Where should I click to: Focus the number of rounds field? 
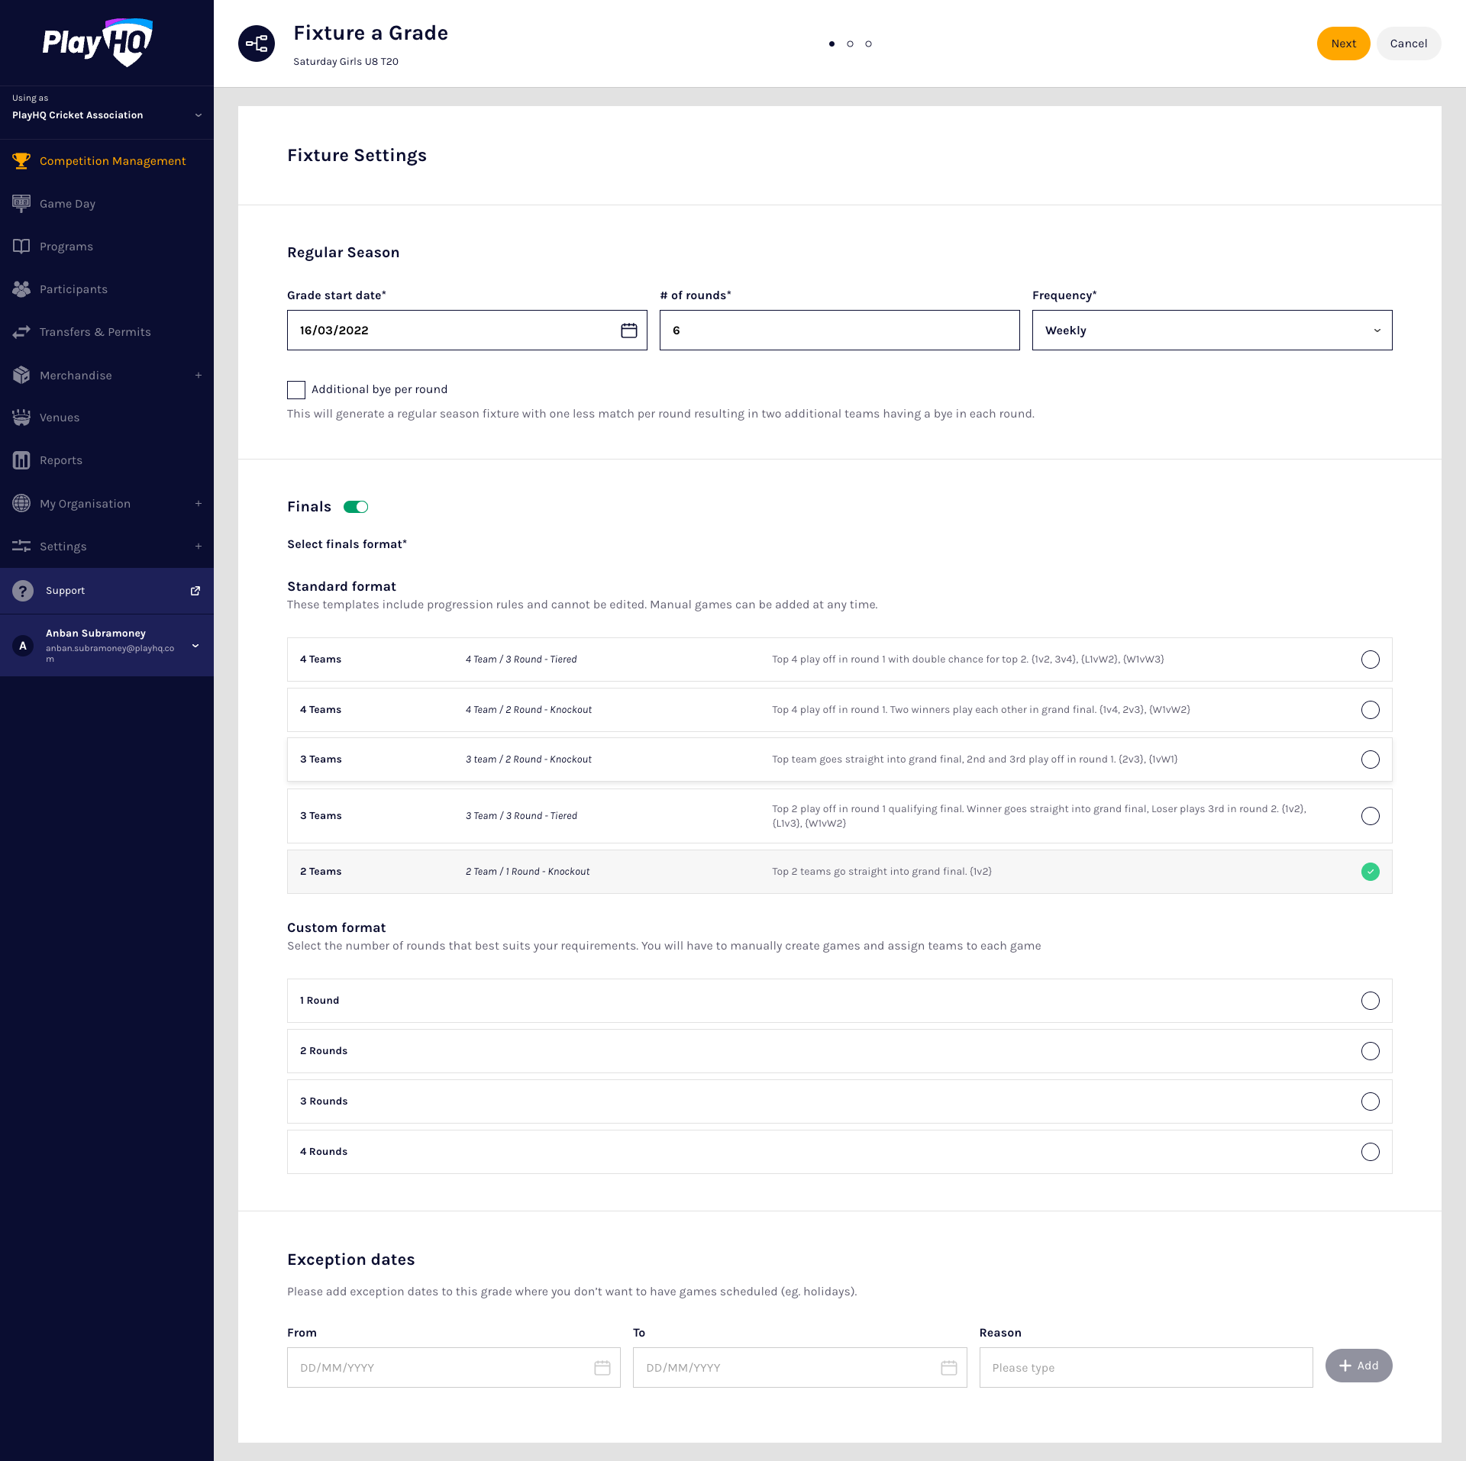(x=839, y=331)
